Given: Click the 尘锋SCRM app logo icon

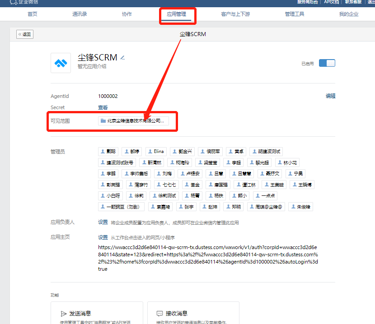Looking at the screenshot, I should click(x=61, y=63).
